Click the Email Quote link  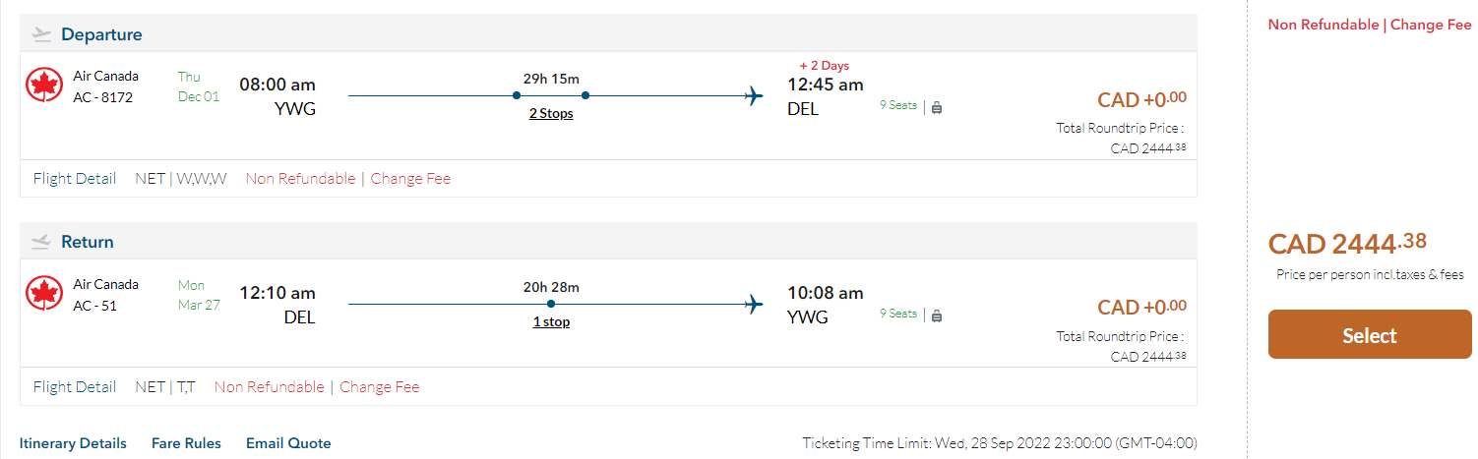click(x=288, y=443)
